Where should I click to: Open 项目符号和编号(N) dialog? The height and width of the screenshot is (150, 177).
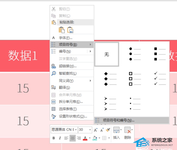click(132, 120)
